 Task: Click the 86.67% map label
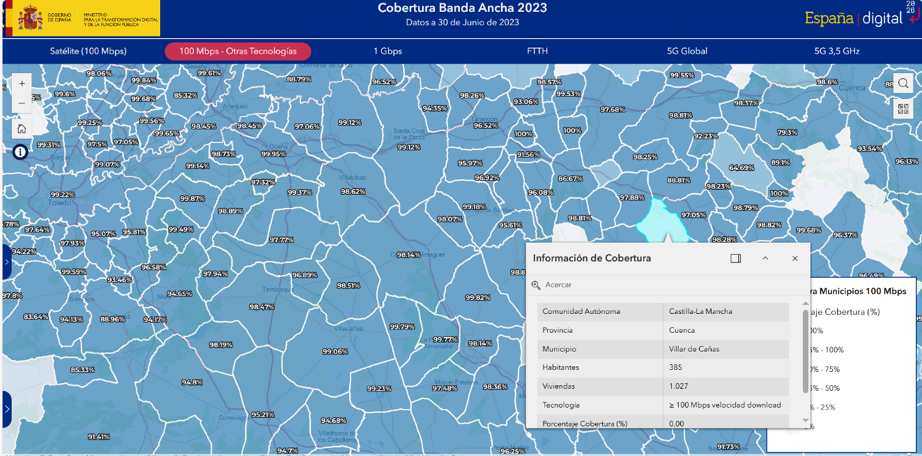pos(570,178)
